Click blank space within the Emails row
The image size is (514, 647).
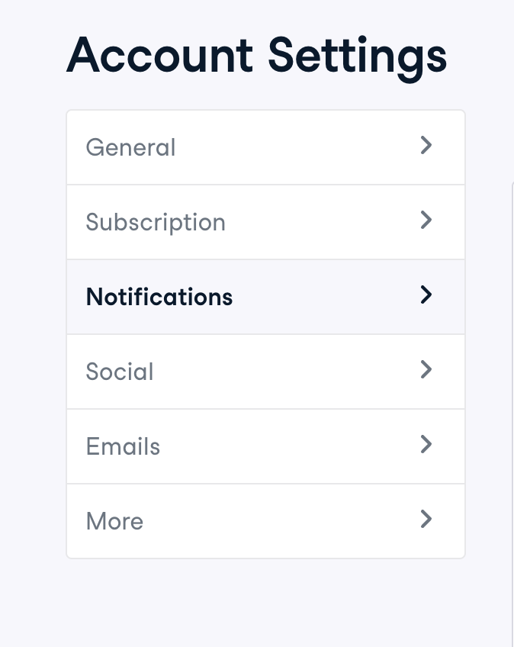tap(290, 446)
